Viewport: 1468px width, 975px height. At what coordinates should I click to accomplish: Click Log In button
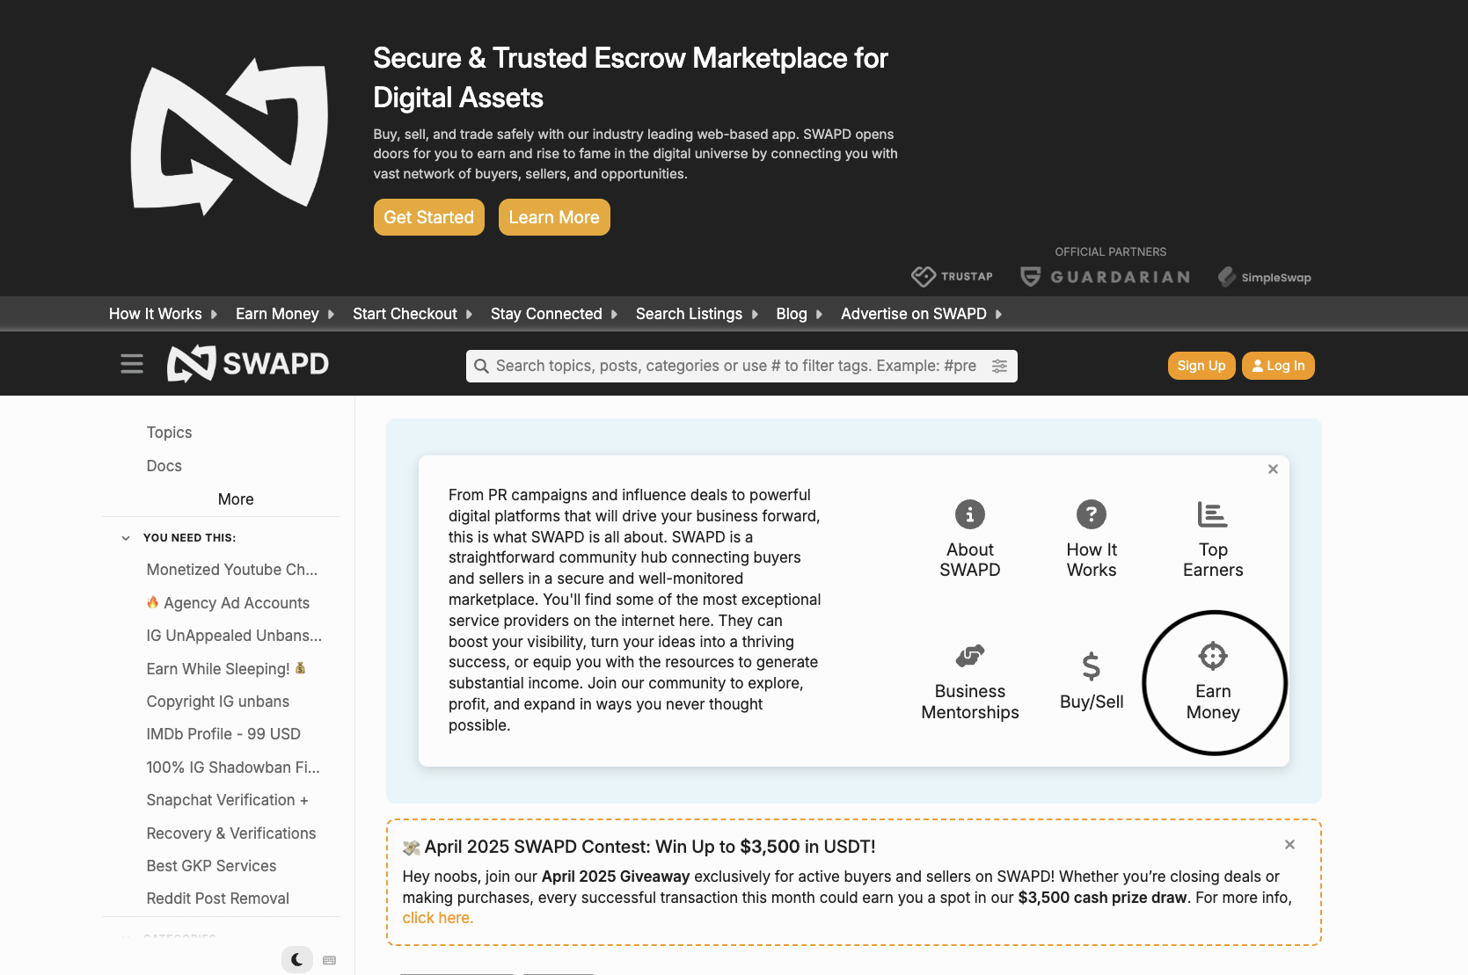[1278, 366]
